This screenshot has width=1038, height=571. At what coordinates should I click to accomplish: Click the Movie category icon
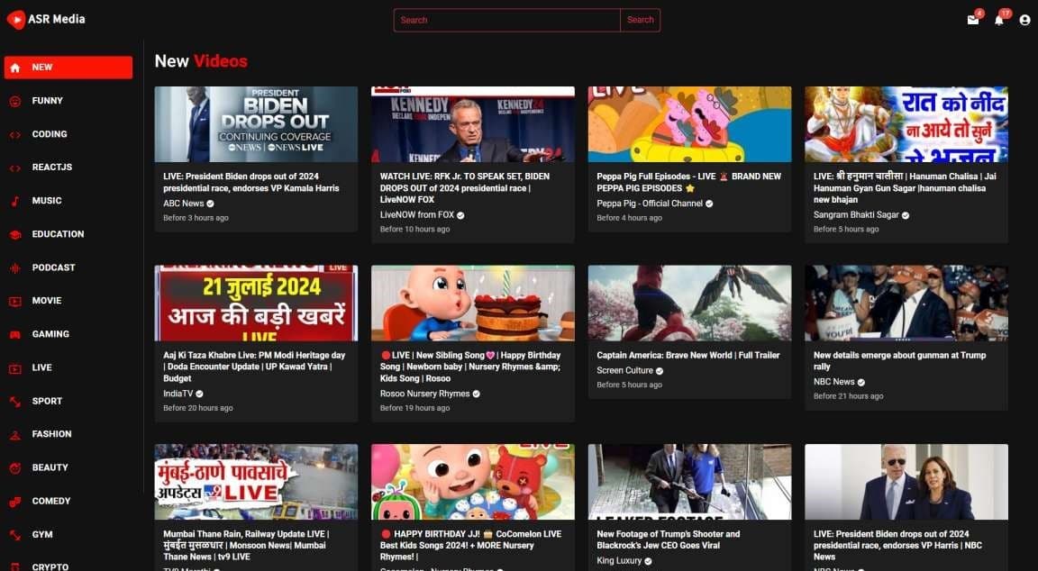(15, 301)
